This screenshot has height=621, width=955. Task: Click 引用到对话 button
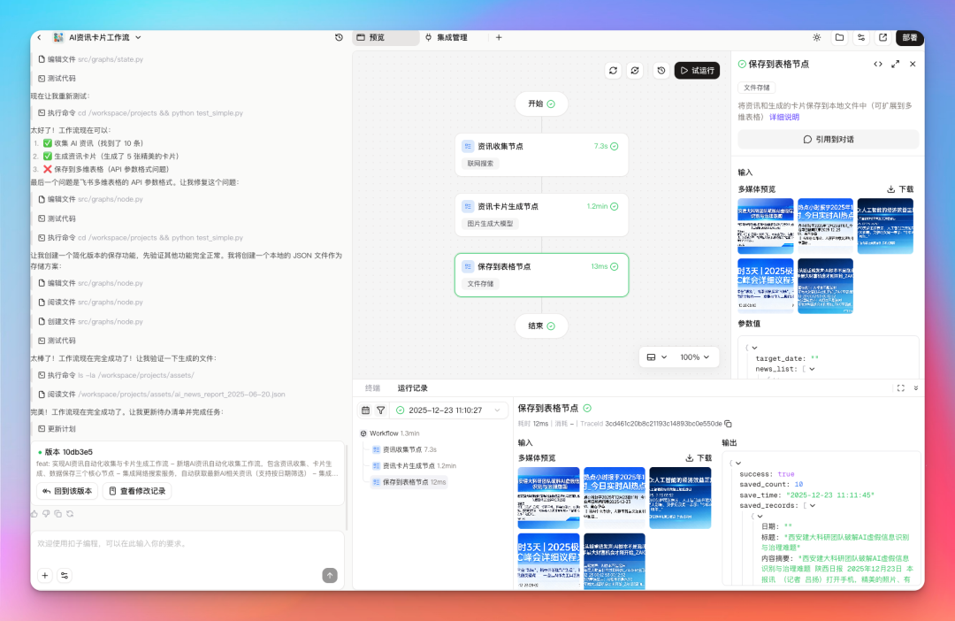click(x=829, y=140)
